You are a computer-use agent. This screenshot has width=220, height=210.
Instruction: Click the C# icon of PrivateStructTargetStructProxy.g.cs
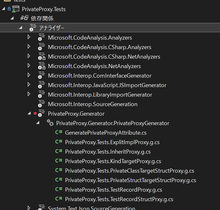click(59, 180)
